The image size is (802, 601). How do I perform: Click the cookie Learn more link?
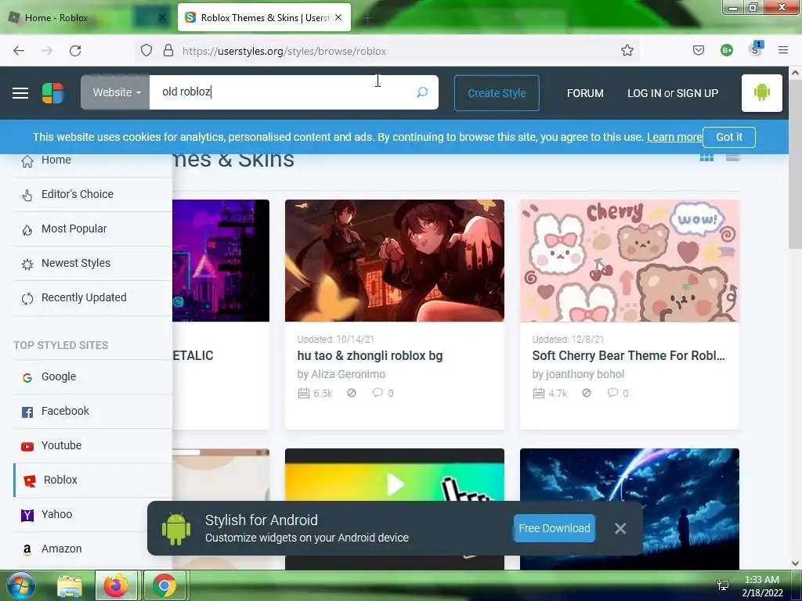pyautogui.click(x=674, y=137)
